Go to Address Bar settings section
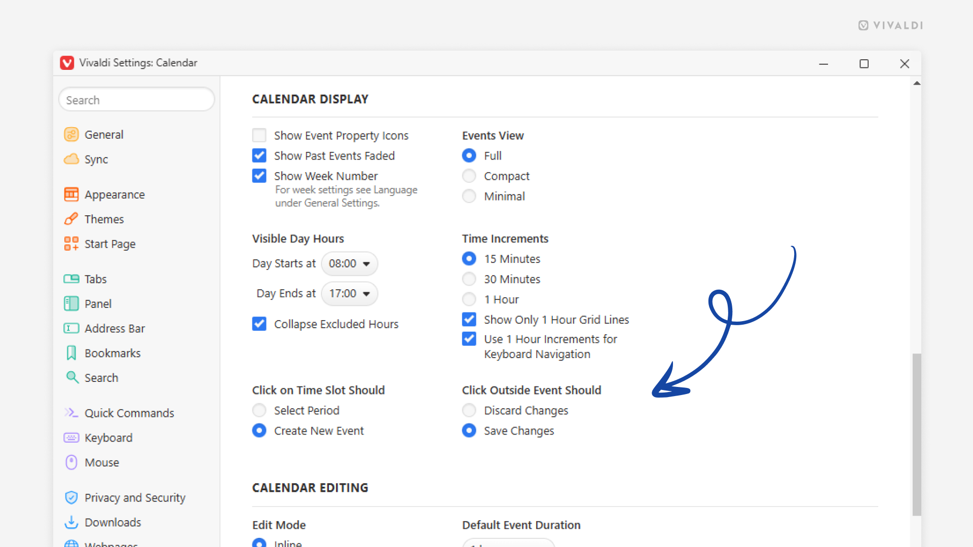The width and height of the screenshot is (973, 547). point(115,328)
